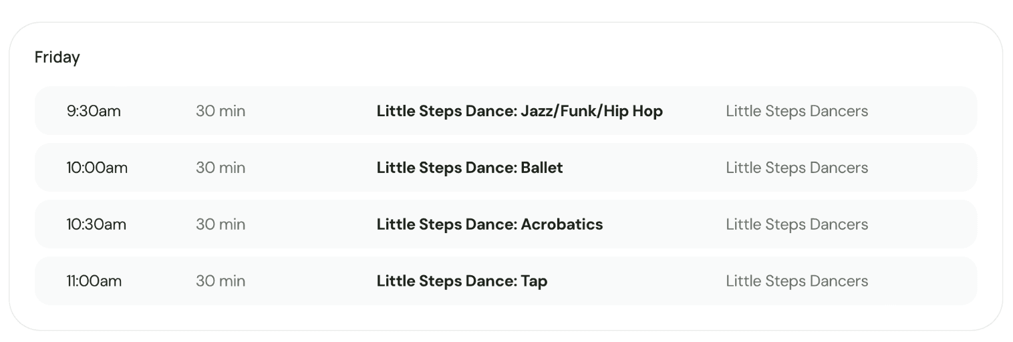Open Little Steps Dance: Jazz/Funk/Hip Hop class

point(519,111)
